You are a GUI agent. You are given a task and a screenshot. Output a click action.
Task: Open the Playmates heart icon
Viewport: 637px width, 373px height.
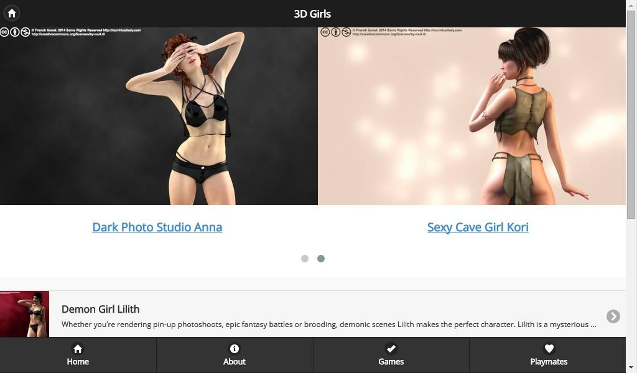point(549,349)
